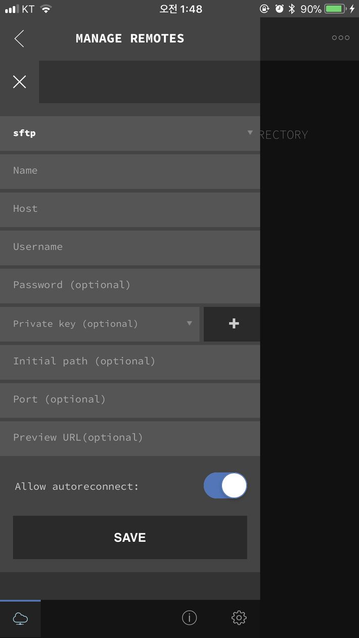Image resolution: width=359 pixels, height=638 pixels.
Task: Expand the sftp protocol dropdown
Action: (x=130, y=133)
